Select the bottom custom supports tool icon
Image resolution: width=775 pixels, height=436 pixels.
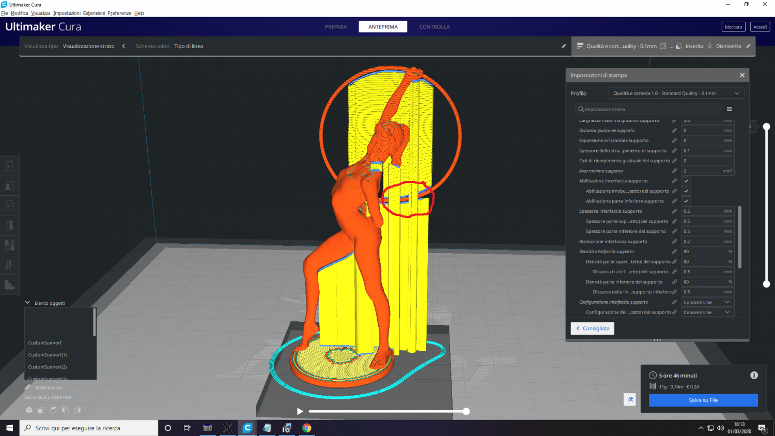[x=9, y=284]
